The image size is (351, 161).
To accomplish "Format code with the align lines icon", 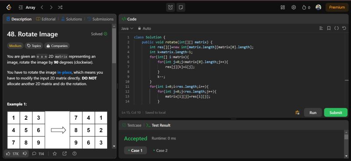I will [321, 28].
